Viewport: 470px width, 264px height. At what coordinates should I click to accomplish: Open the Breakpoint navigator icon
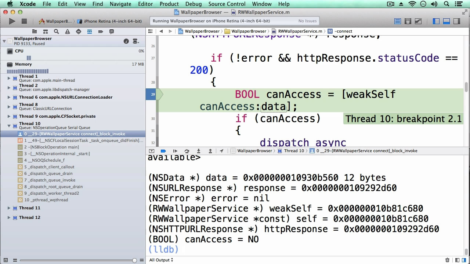click(x=101, y=32)
